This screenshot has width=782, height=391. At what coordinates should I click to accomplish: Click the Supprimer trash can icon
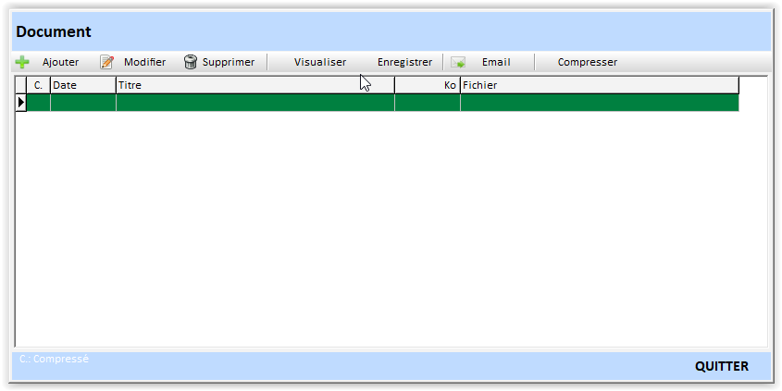tap(191, 62)
